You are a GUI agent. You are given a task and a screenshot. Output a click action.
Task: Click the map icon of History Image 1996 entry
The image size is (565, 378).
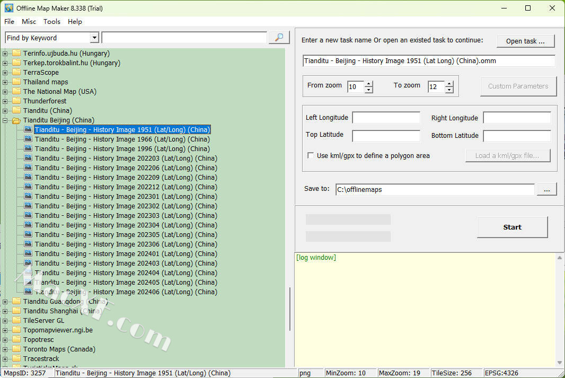tap(28, 148)
